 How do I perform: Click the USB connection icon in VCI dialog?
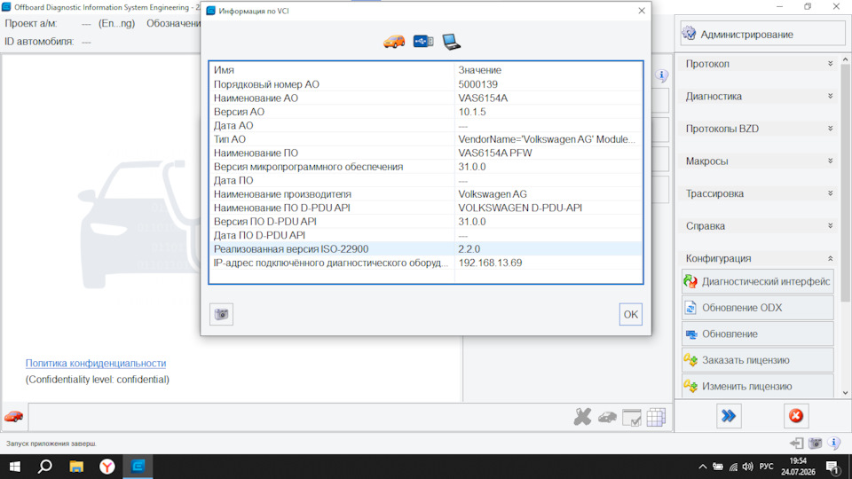pyautogui.click(x=422, y=42)
